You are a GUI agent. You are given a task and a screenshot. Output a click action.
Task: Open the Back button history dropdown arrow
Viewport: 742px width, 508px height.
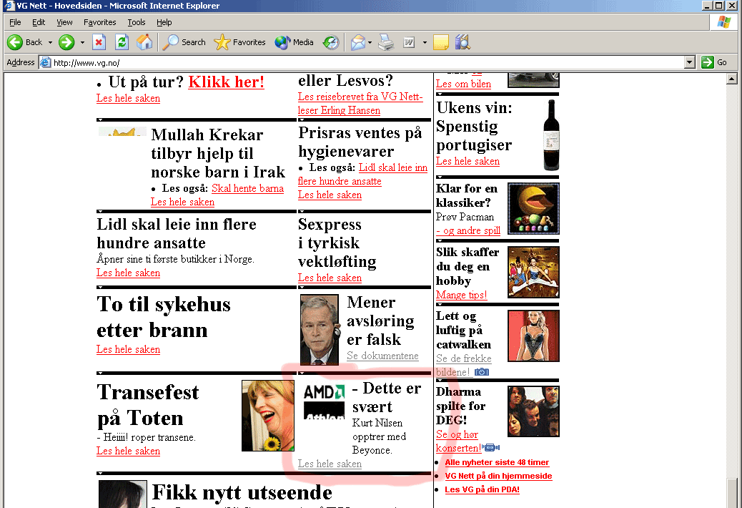click(x=50, y=42)
